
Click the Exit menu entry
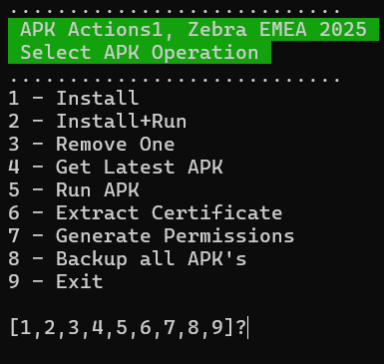[x=56, y=282]
